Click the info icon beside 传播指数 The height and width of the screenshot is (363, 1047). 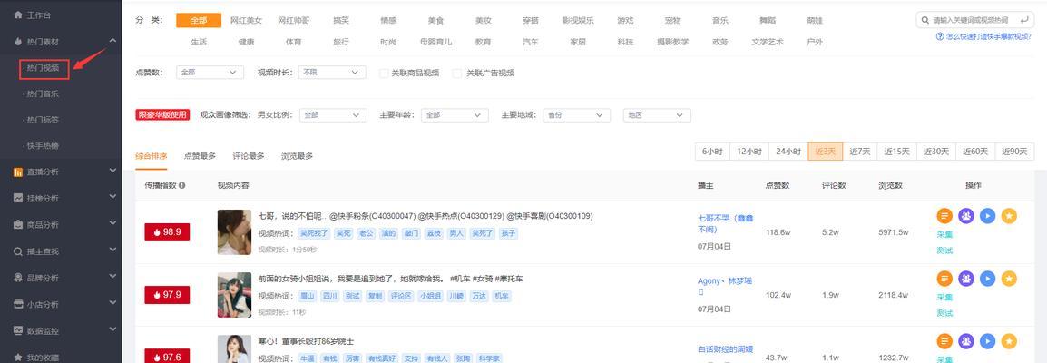click(x=182, y=185)
